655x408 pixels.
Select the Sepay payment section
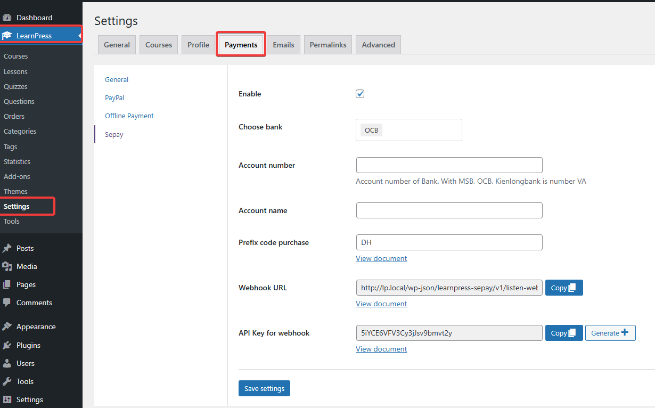[114, 134]
